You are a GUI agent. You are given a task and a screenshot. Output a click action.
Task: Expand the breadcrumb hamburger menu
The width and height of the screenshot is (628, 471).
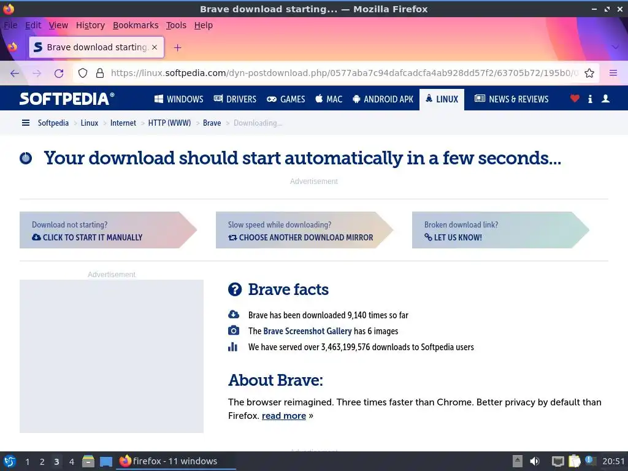tap(26, 123)
